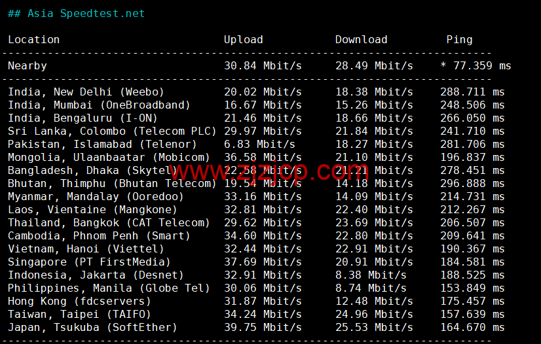Click Philippines Manila ping value 153.849 ms
The height and width of the screenshot is (344, 541).
pyautogui.click(x=472, y=288)
